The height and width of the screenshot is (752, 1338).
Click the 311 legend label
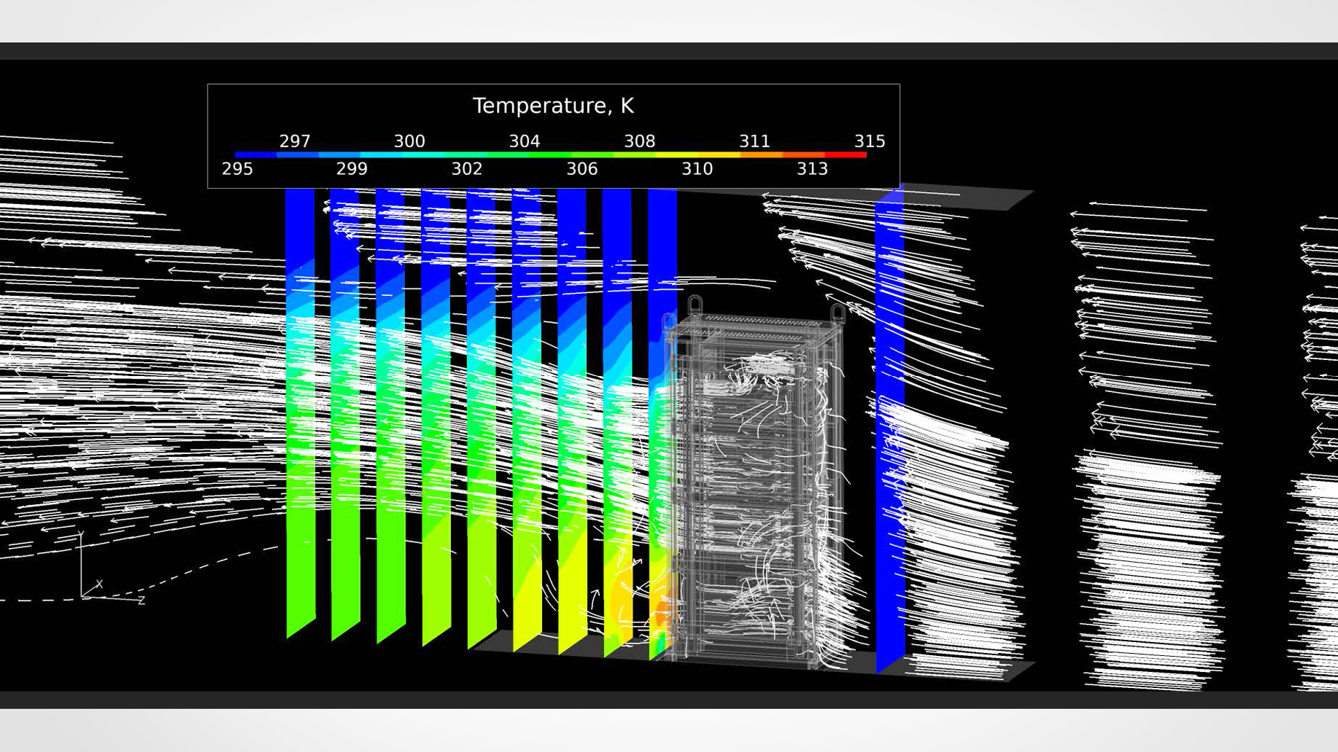(755, 141)
